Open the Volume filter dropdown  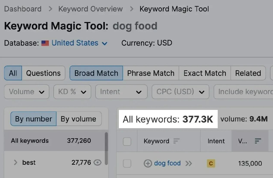click(27, 92)
